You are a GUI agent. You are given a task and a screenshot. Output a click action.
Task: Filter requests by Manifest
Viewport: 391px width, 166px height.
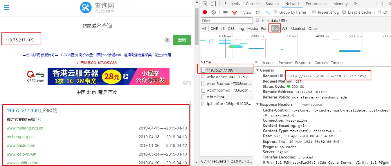[x=298, y=28]
